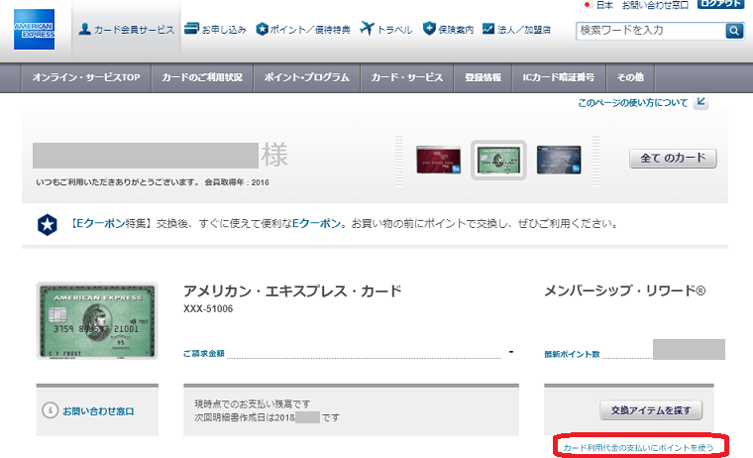Viewport: 753px width, 458px height.
Task: Click the 現時点でのお支払い残高です text
Action: [252, 404]
